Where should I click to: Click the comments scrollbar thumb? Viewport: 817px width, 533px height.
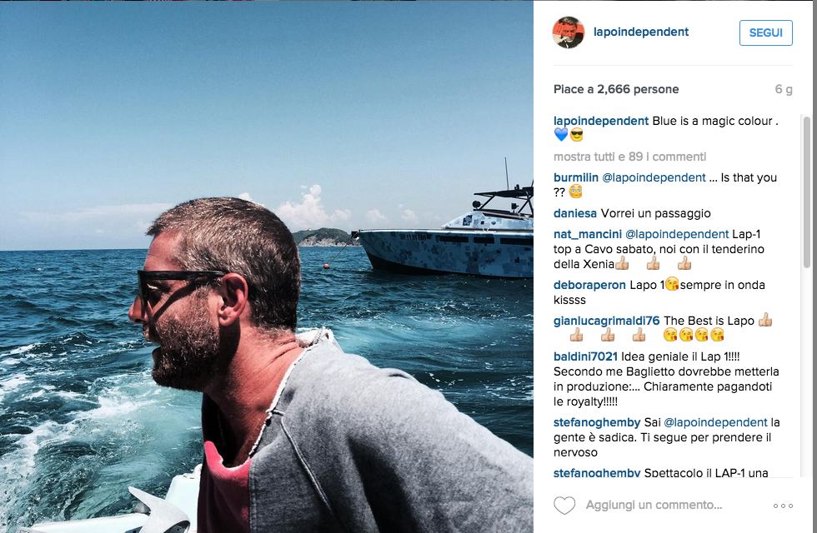click(807, 192)
